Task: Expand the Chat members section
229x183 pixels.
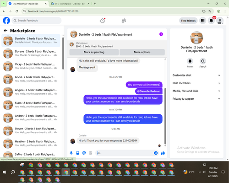Action: tap(196, 83)
